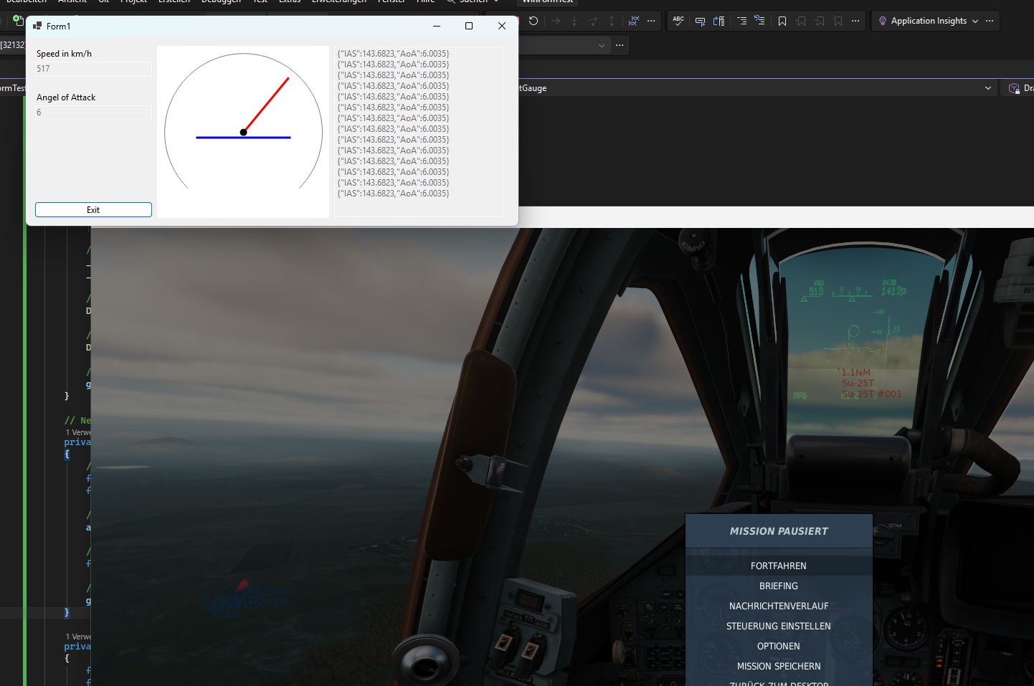Open overflow dots after bookmark icons
Screen dimensions: 1034x686
coord(855,21)
